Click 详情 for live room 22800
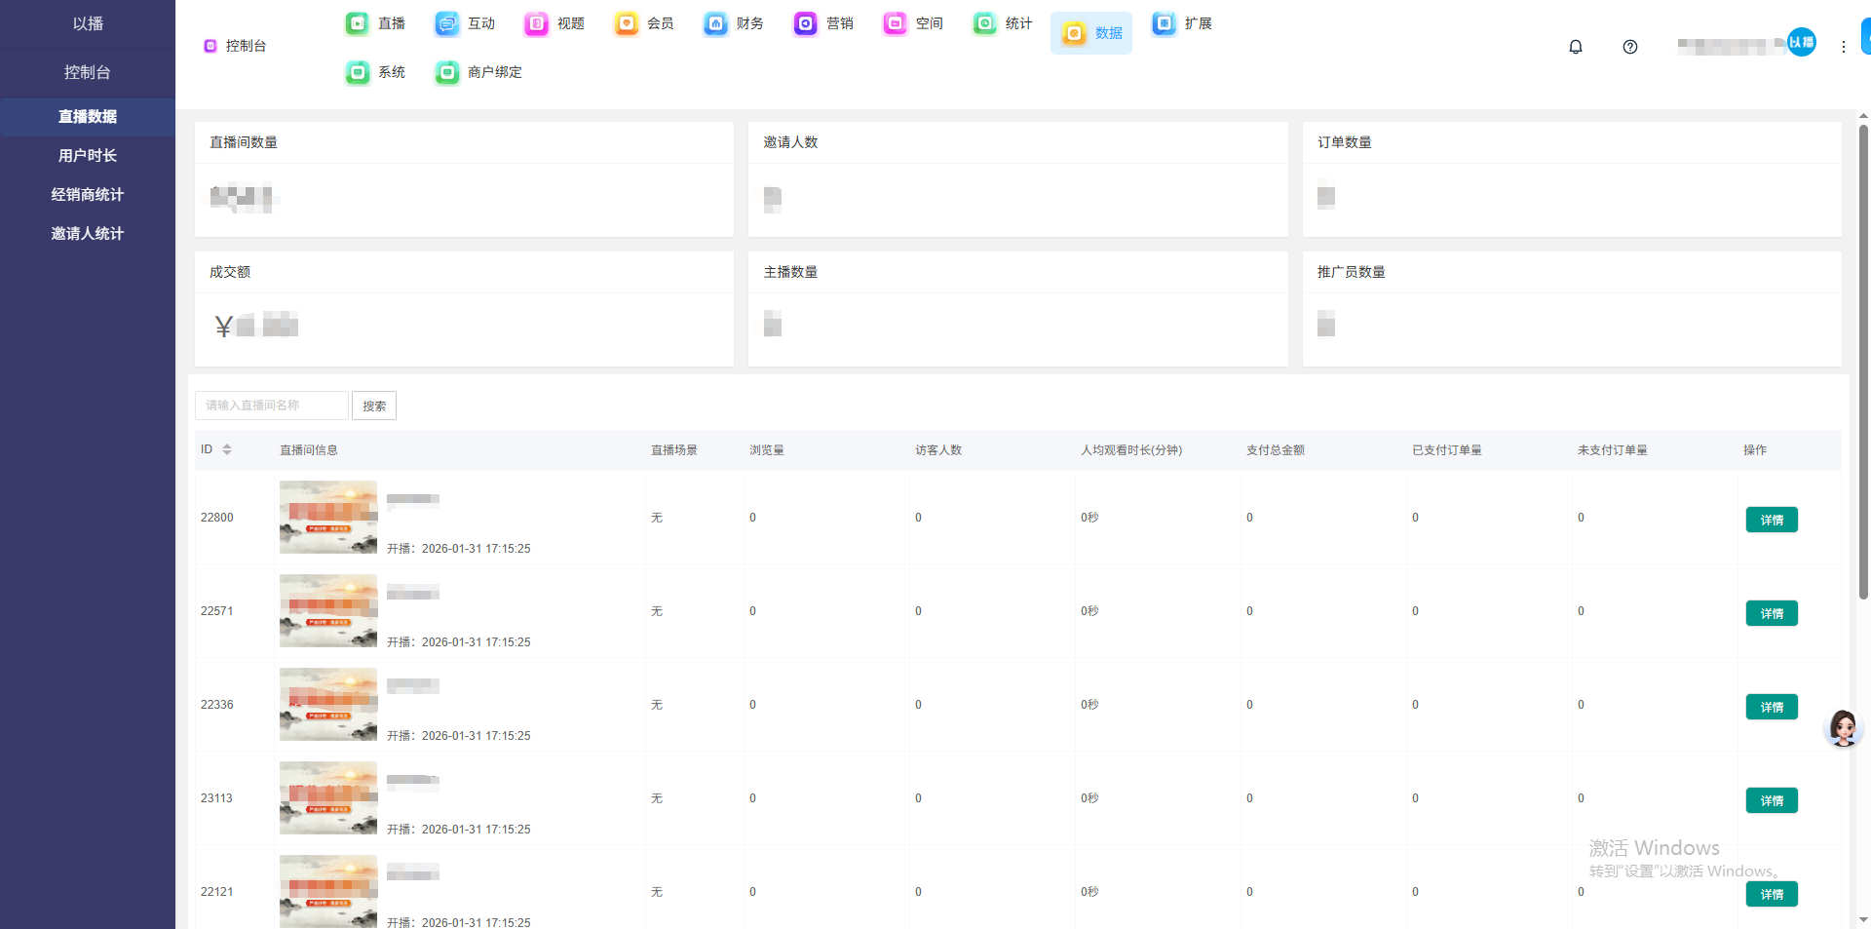1871x929 pixels. pyautogui.click(x=1771, y=520)
